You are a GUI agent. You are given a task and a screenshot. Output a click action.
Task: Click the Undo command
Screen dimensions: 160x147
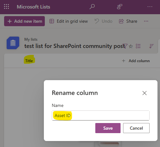coord(104,21)
